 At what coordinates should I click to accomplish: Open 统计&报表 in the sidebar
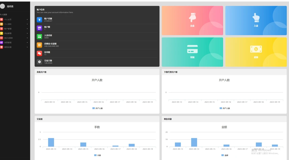pos(9,38)
